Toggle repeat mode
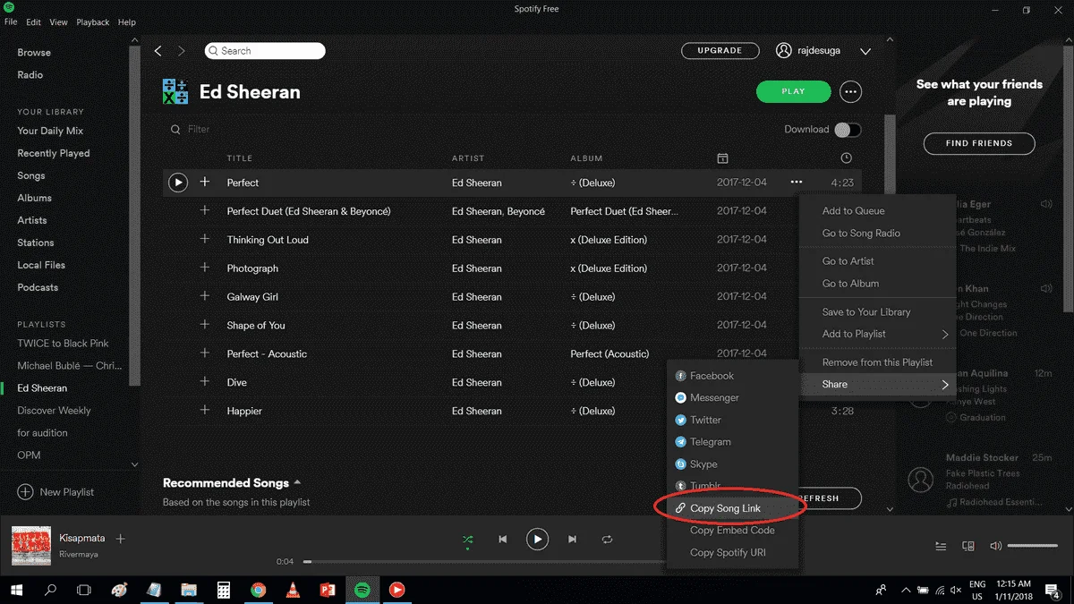 pos(607,540)
